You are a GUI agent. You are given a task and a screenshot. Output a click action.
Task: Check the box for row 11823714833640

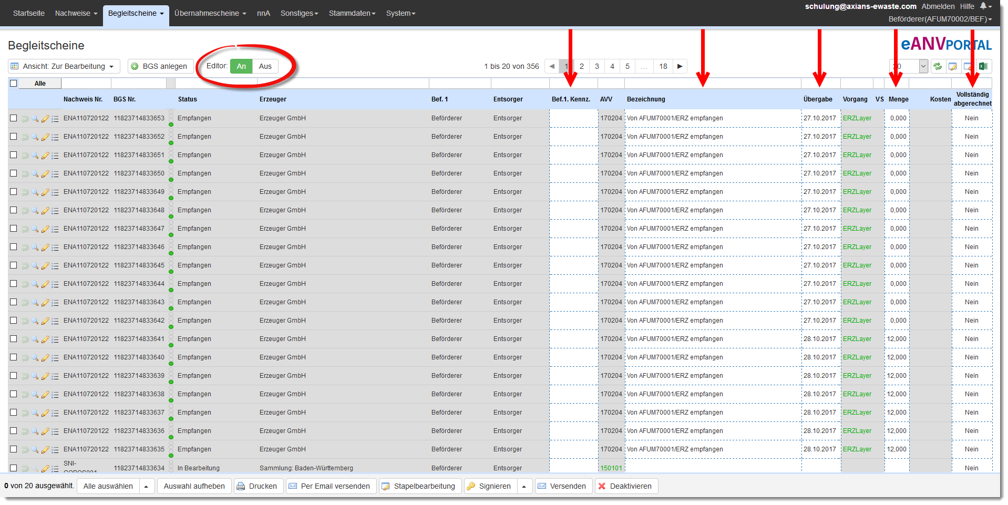tap(14, 357)
